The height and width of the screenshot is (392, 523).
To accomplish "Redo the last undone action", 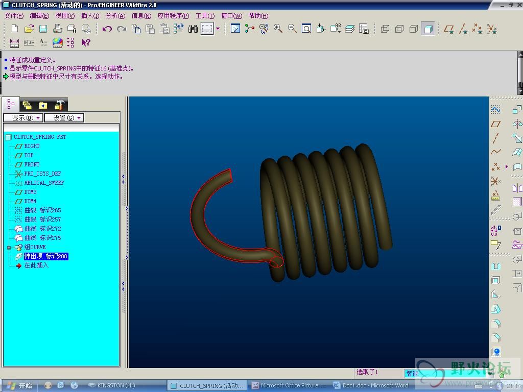I will click(122, 29).
